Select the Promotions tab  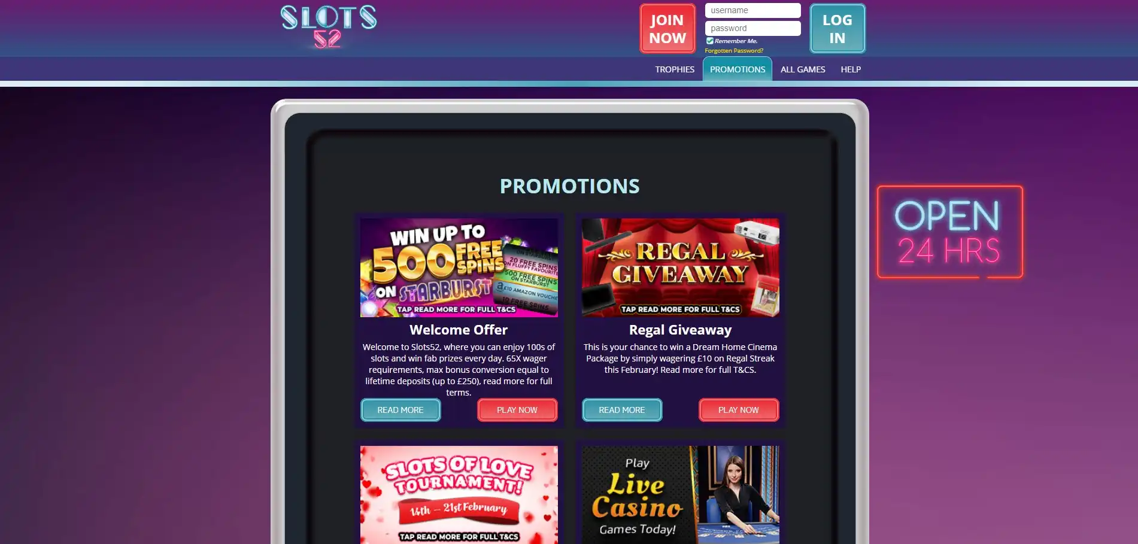[x=738, y=69]
